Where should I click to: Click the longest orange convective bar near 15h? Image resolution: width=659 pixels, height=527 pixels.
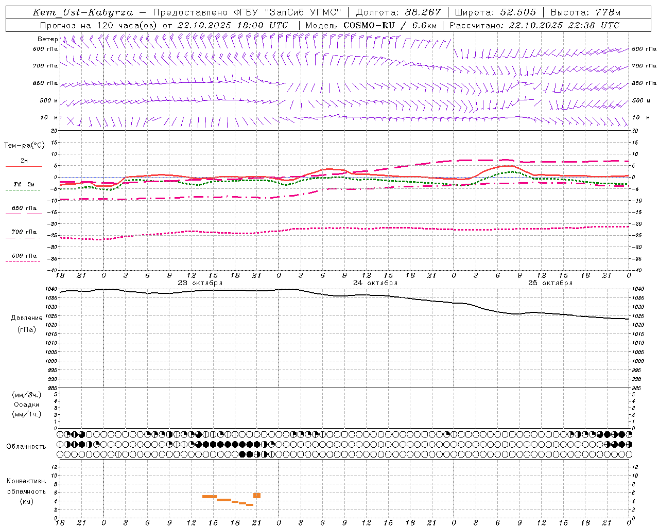210,497
